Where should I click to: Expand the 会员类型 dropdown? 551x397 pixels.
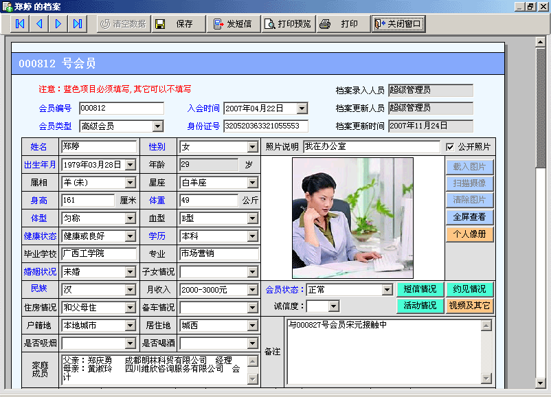click(x=158, y=126)
